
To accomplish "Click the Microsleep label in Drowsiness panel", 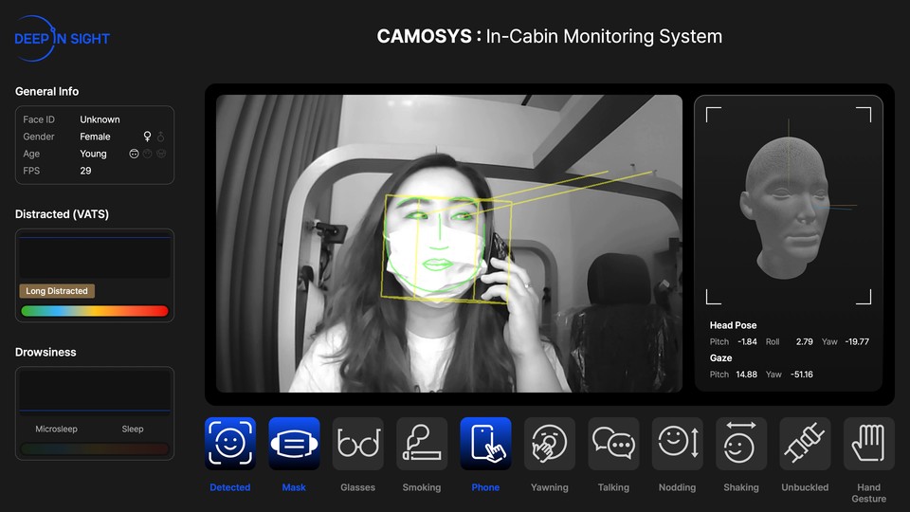I will [x=57, y=429].
